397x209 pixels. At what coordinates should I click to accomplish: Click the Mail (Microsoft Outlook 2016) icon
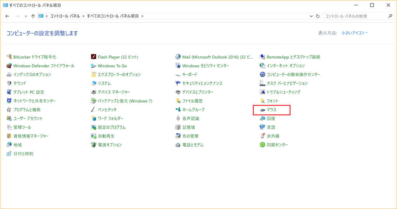coord(178,57)
